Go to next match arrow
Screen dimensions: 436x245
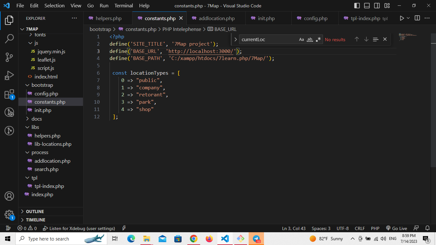(x=366, y=39)
